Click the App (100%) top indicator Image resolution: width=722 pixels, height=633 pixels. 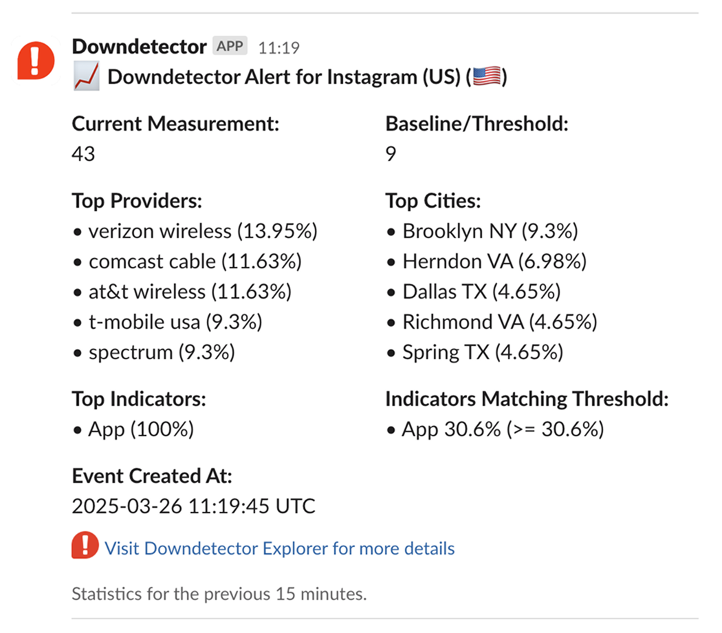tap(140, 429)
